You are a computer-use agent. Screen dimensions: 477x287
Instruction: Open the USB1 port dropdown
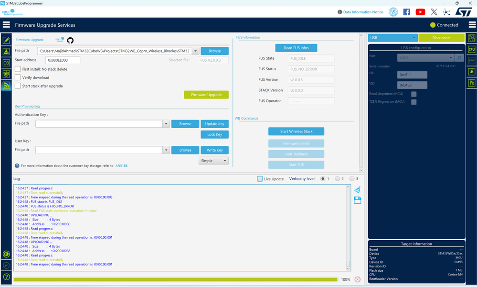point(425,57)
